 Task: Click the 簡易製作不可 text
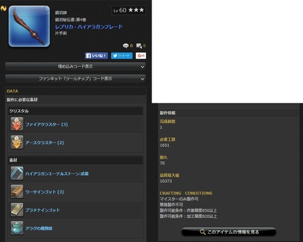(x=171, y=205)
